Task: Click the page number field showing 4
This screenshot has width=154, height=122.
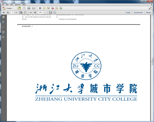Action: (12, 12)
